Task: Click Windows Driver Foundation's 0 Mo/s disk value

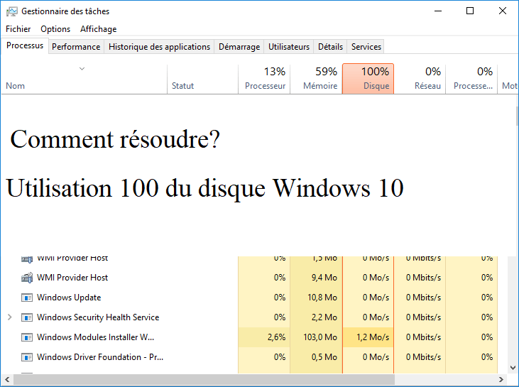Action: [x=376, y=357]
